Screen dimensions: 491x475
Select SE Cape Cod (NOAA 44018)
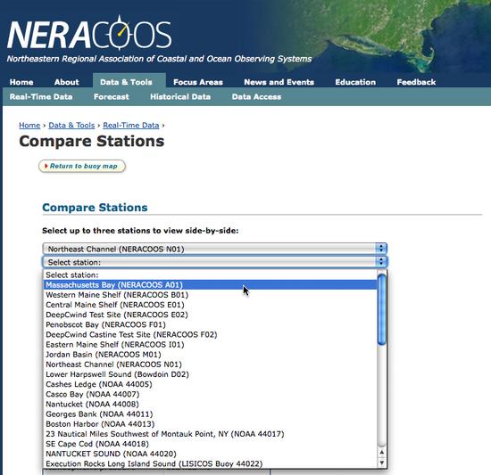click(x=210, y=444)
